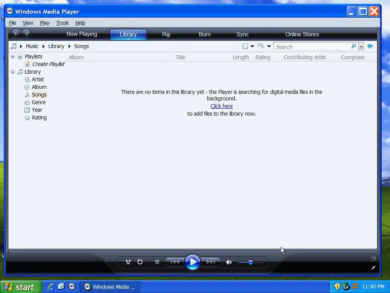Click the music note category icon
390x293 pixels.
(x=14, y=46)
